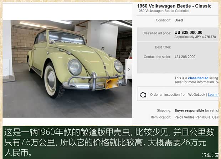
Task: Click the yellow Beetle photo
Action: (67, 69)
